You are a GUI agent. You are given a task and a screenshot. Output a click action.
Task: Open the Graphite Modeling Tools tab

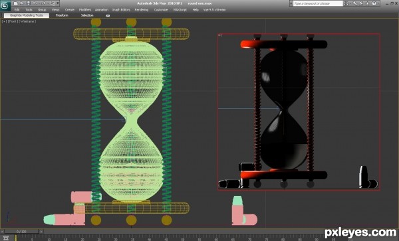[x=27, y=15]
